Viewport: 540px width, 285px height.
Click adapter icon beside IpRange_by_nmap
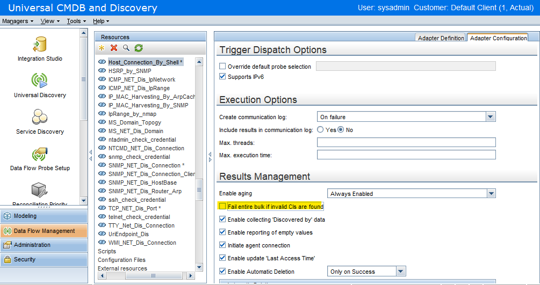pyautogui.click(x=102, y=114)
